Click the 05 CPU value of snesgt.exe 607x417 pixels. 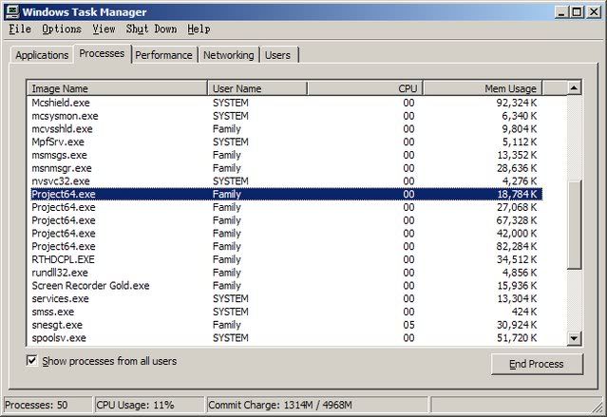408,325
